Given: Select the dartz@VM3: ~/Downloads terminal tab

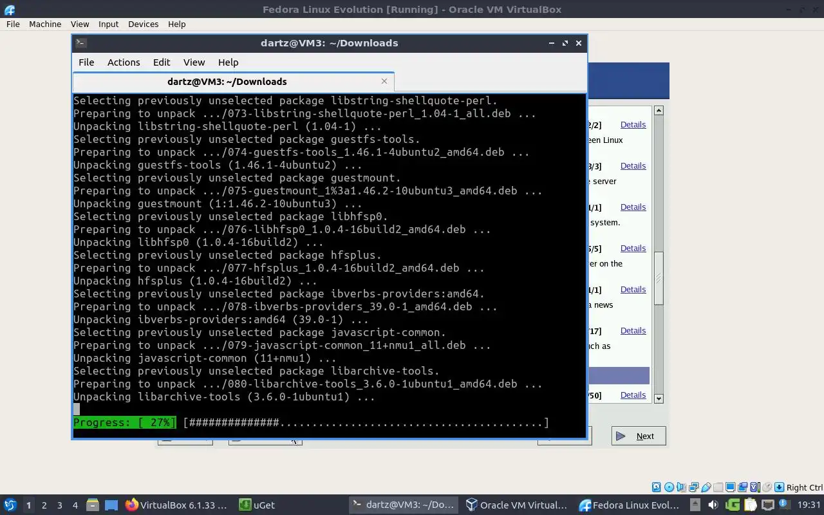Looking at the screenshot, I should pos(233,82).
